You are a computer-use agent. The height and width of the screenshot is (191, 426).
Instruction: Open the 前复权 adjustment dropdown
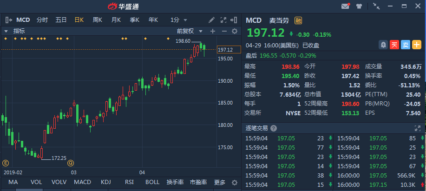tap(190, 31)
